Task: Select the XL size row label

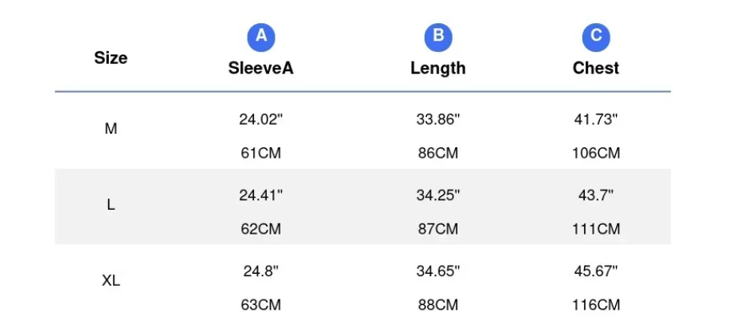Action: coord(111,281)
